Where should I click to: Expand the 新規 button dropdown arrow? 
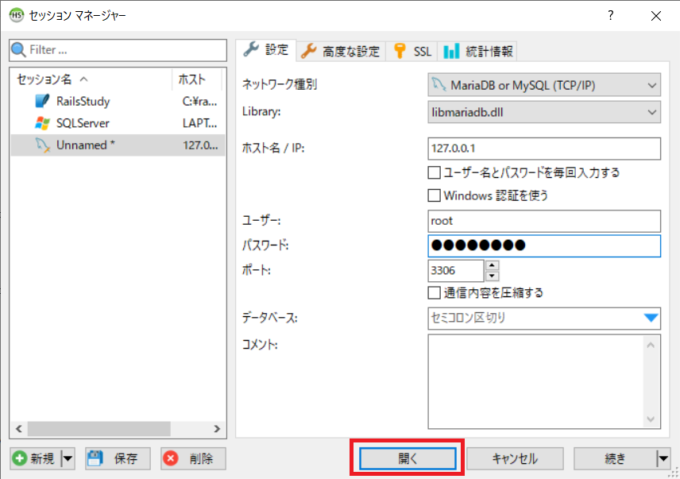(68, 458)
